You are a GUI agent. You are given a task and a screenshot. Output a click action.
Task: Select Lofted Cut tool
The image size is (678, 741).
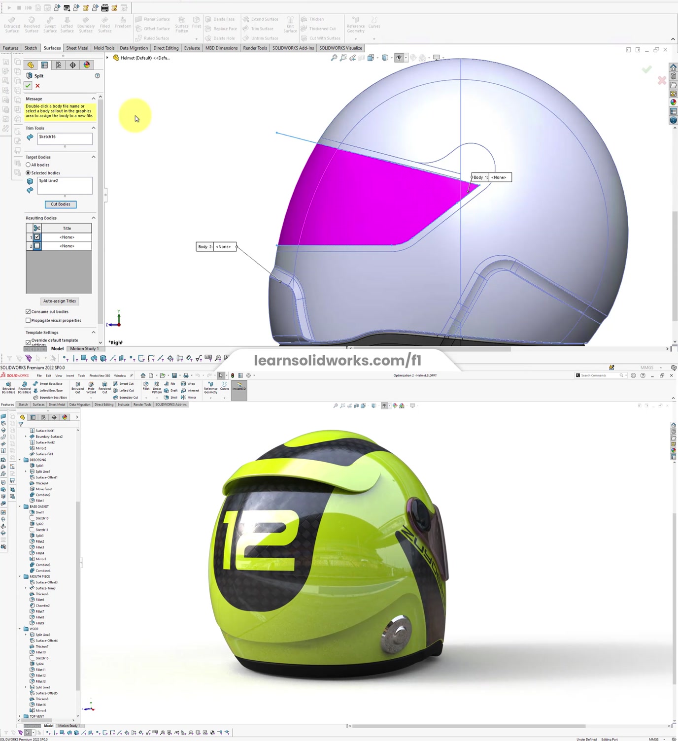click(x=123, y=390)
